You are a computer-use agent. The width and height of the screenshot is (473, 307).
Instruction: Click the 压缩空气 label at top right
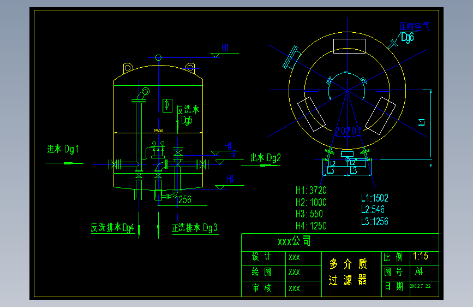tap(415, 26)
